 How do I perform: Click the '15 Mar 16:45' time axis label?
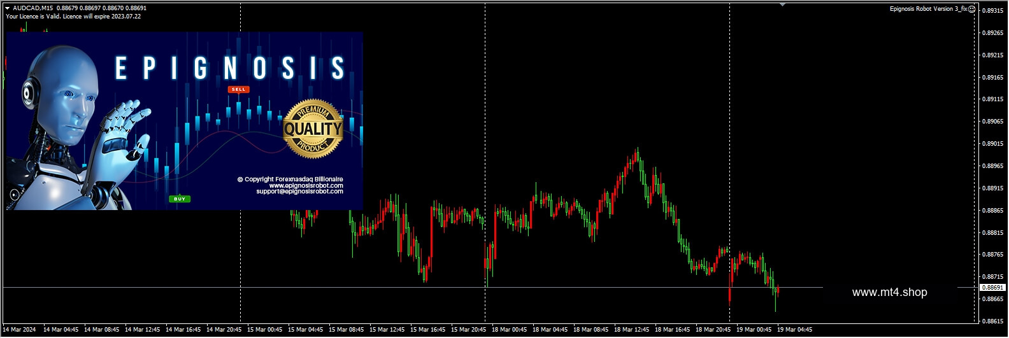[428, 330]
